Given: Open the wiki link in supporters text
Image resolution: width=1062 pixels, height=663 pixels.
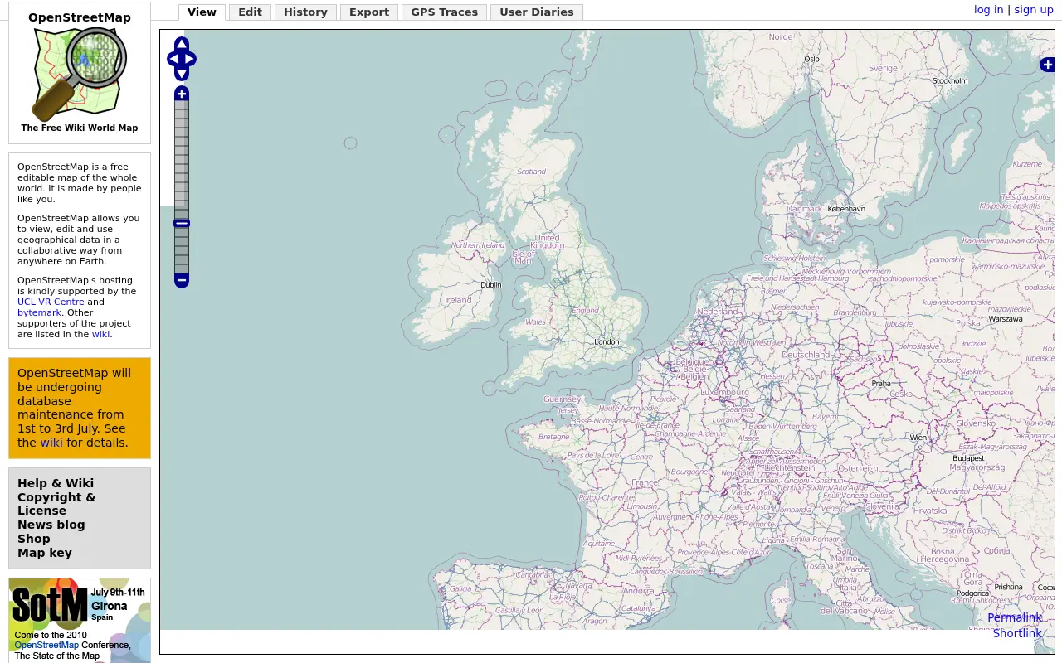Looking at the screenshot, I should click(100, 334).
